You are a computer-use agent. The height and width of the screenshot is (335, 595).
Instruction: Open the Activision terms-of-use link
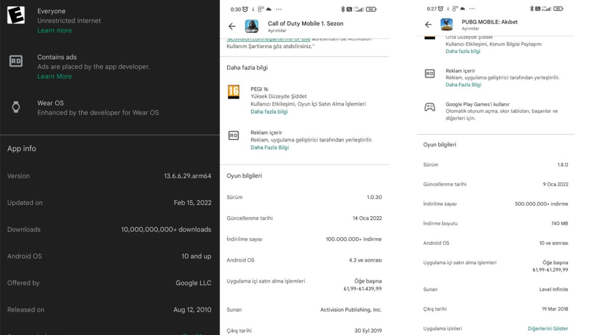[x=269, y=39]
